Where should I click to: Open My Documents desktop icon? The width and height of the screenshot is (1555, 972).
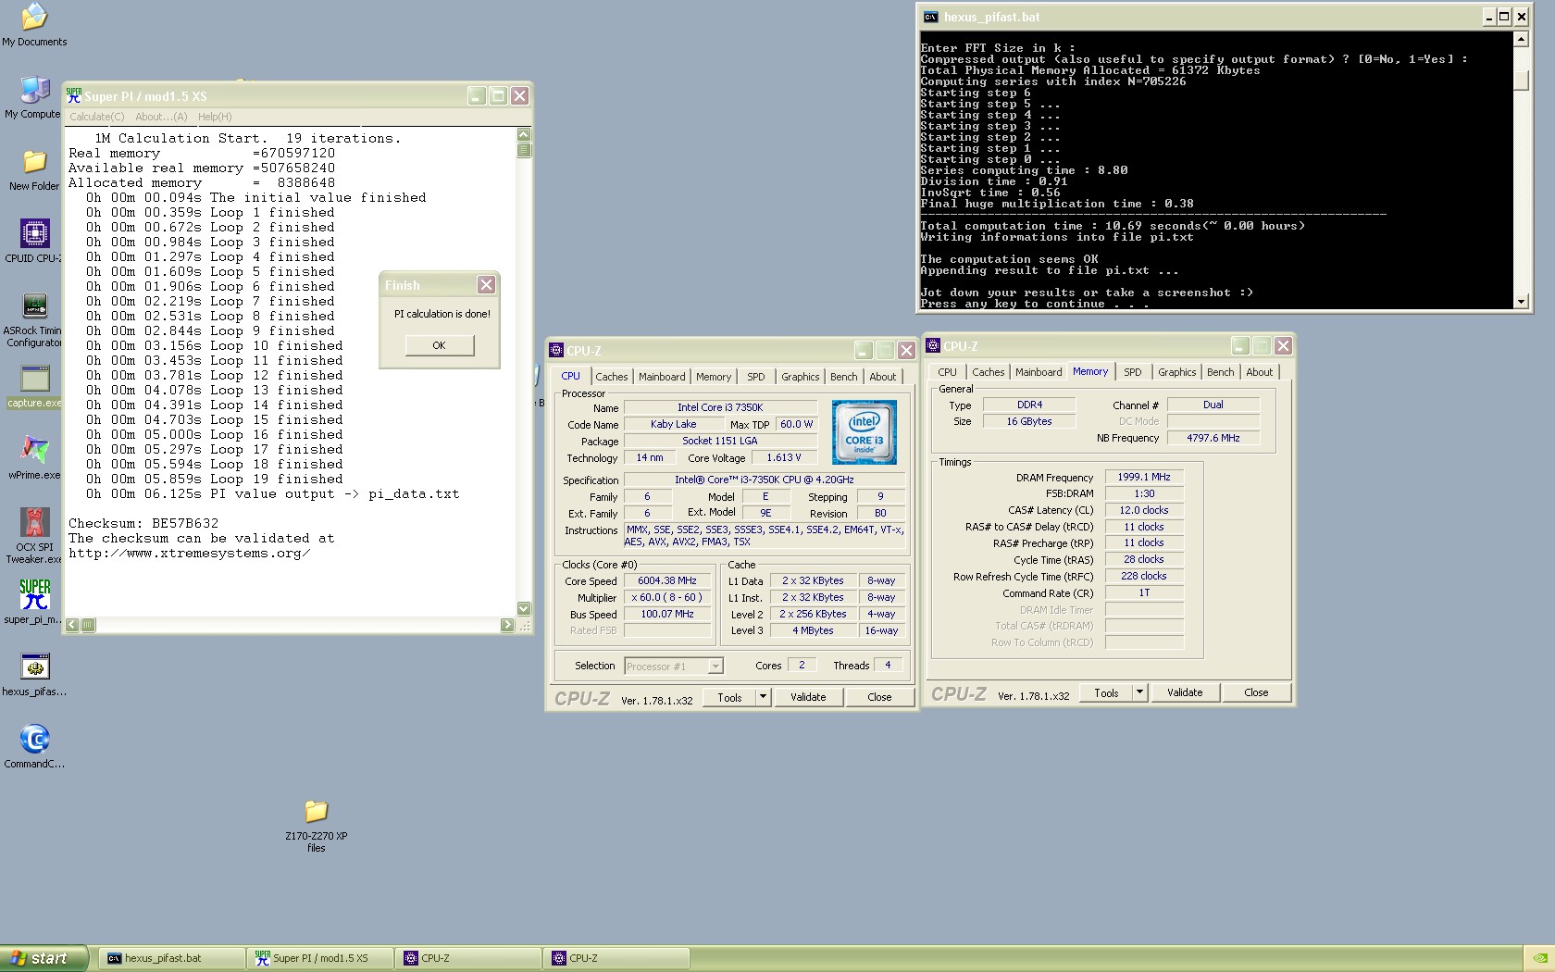(34, 17)
